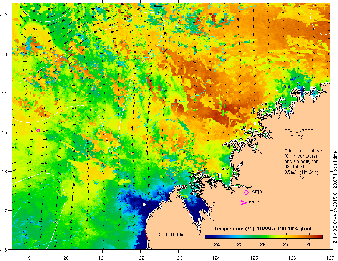The height and width of the screenshot is (261, 338).
Task: Click the 26 tick label on the colorbar
Action: (x=263, y=244)
